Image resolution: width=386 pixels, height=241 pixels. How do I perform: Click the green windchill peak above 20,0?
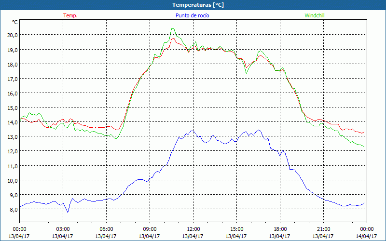[173, 29]
